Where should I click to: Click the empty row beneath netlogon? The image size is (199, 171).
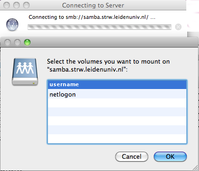point(117,103)
